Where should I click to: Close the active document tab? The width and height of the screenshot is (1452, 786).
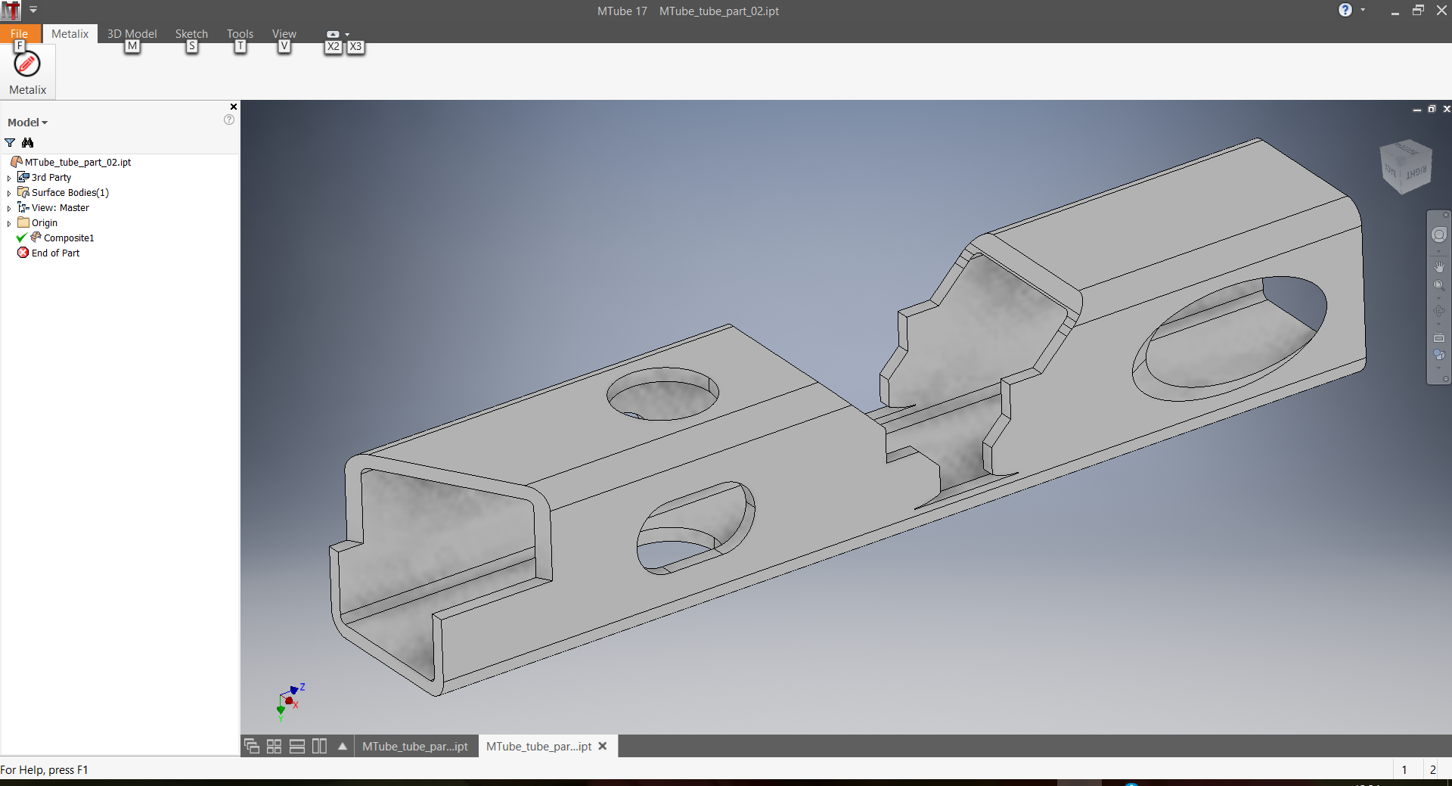coord(603,746)
